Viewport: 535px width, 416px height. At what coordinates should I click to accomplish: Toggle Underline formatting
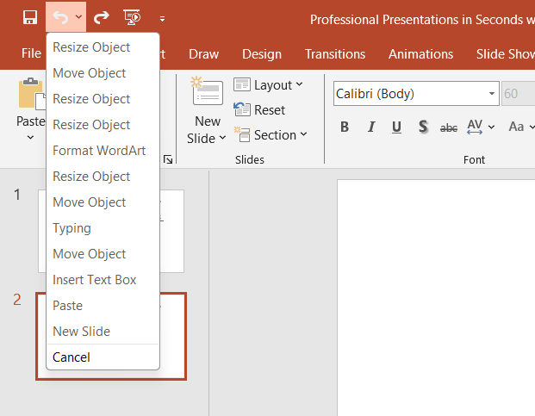click(396, 127)
